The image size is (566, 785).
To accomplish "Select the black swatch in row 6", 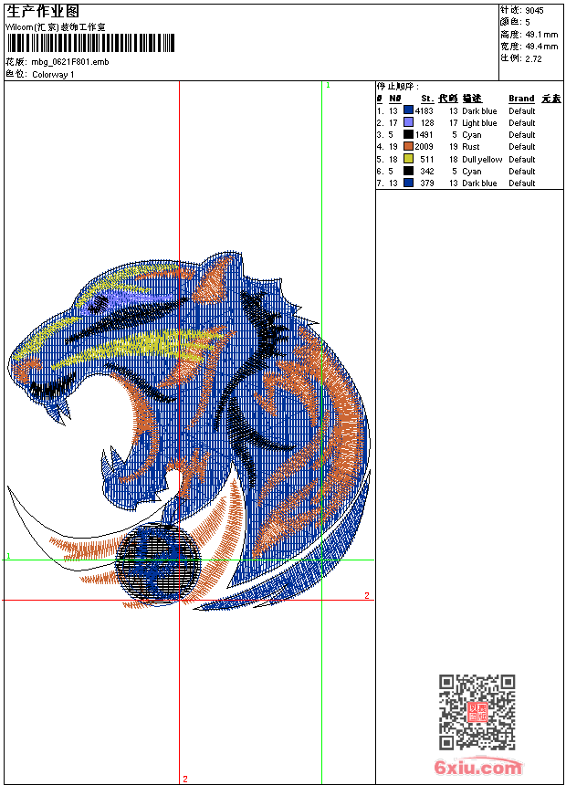I will [x=408, y=171].
